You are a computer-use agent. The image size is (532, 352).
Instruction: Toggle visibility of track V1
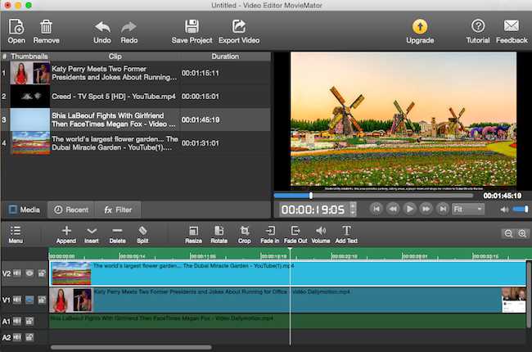pos(29,300)
